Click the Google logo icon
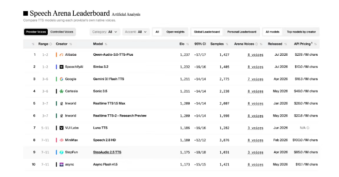 pyautogui.click(x=61, y=79)
